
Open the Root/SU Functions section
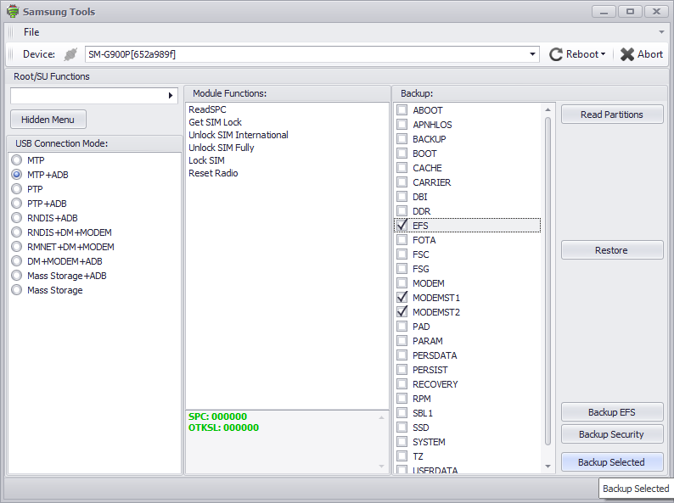pyautogui.click(x=52, y=76)
